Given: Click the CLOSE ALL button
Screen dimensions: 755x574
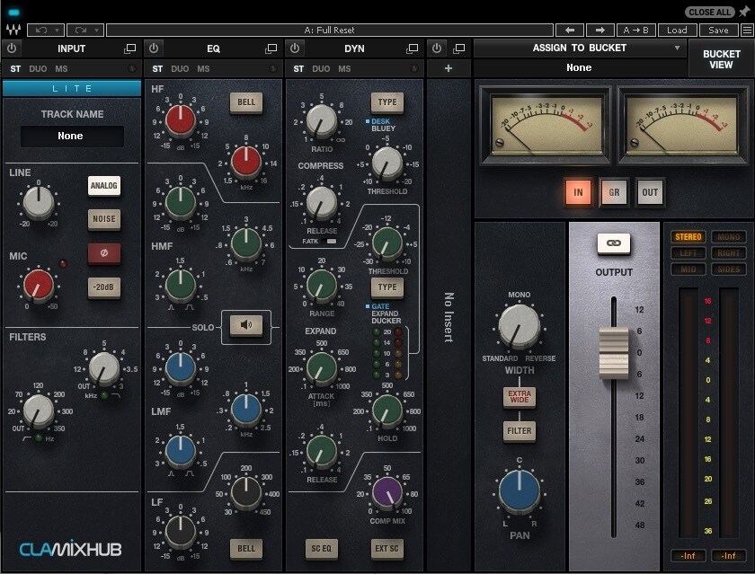Looking at the screenshot, I should click(710, 12).
